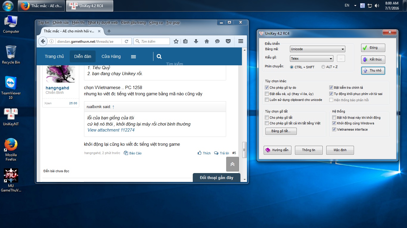Viewport: 407px width, 228px height.
Task: Click the Firefox address bar URL
Action: [x=85, y=41]
